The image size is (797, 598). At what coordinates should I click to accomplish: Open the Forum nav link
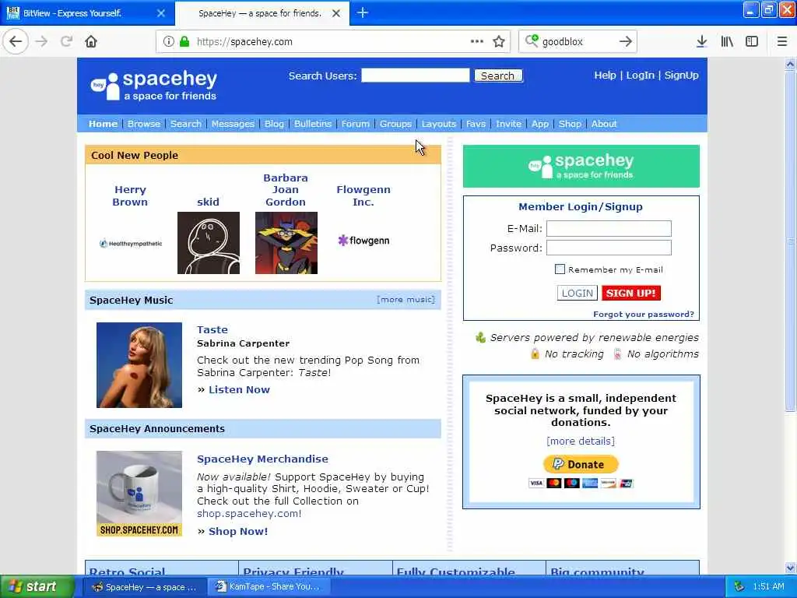point(355,124)
